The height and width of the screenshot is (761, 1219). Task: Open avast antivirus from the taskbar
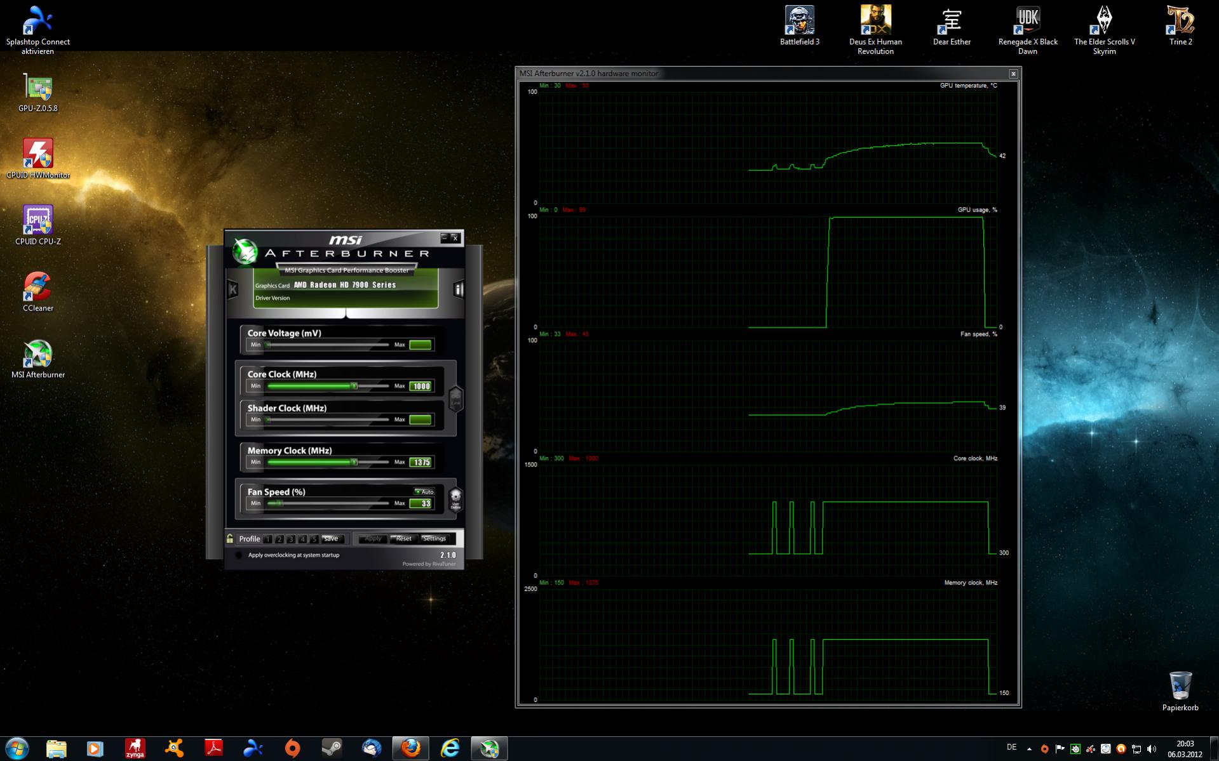click(x=174, y=748)
